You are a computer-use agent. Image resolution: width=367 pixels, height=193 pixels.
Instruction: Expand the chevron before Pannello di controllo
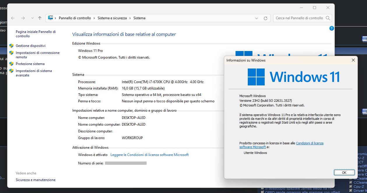(55, 18)
